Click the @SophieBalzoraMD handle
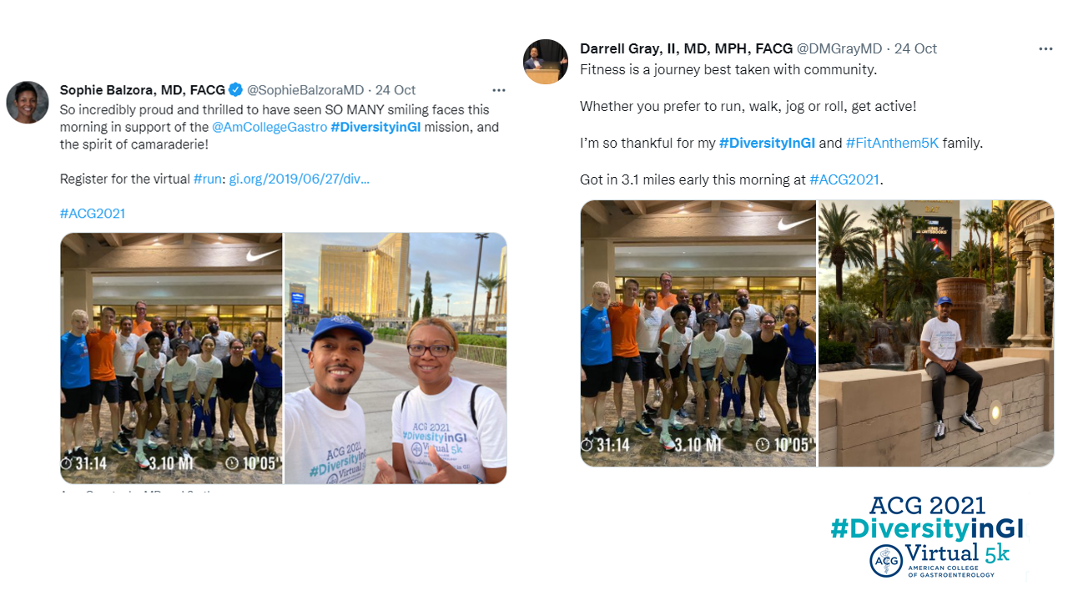1068x601 pixels. pos(305,90)
